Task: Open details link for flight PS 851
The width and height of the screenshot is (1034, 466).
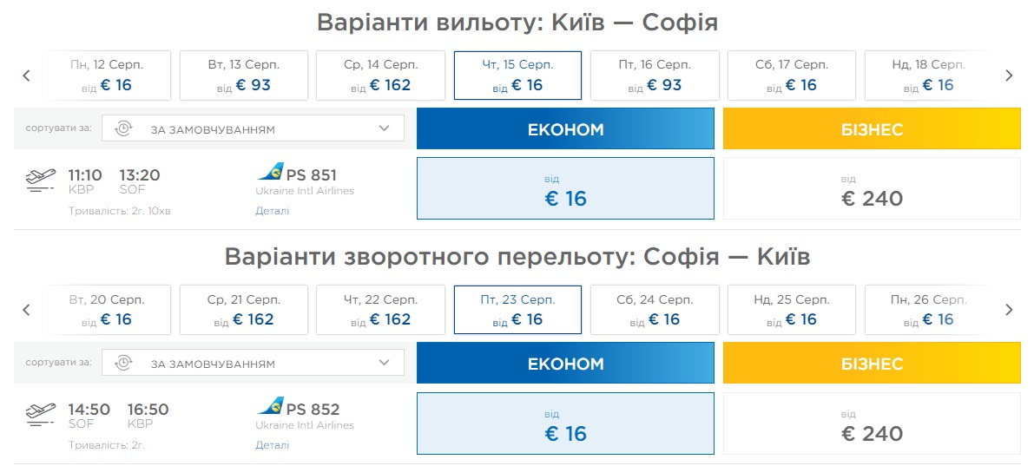Action: click(273, 211)
